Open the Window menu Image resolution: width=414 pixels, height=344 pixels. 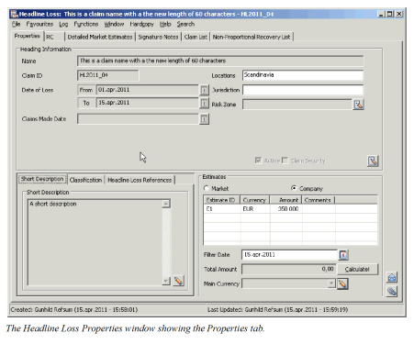coord(114,24)
